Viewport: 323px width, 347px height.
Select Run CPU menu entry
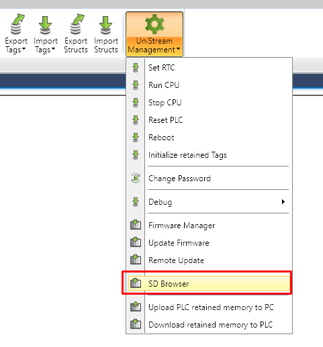click(210, 85)
